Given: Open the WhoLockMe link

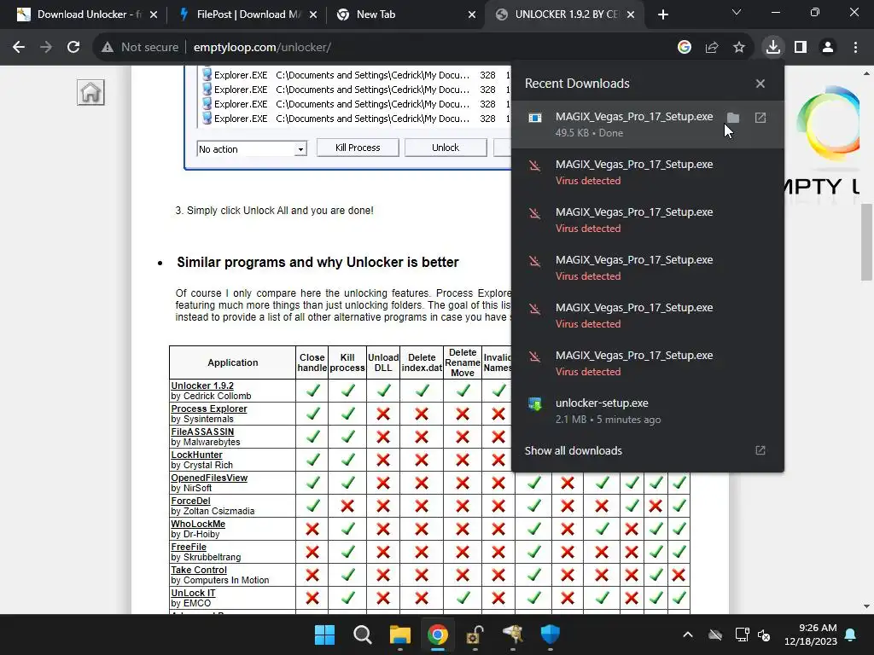Looking at the screenshot, I should (198, 524).
